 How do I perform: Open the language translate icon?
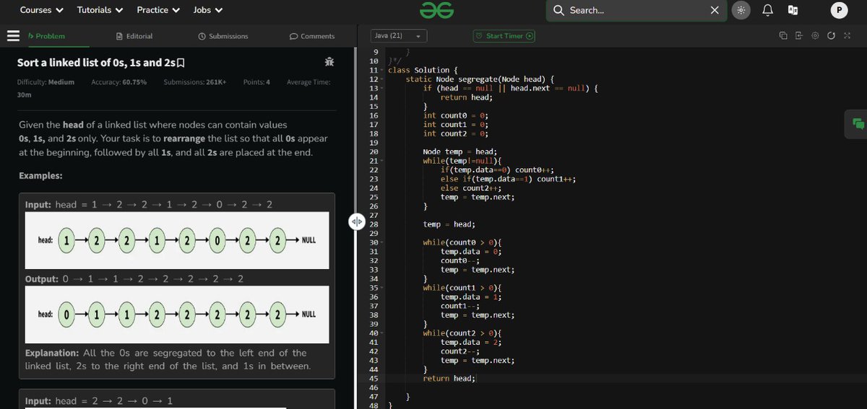point(793,10)
